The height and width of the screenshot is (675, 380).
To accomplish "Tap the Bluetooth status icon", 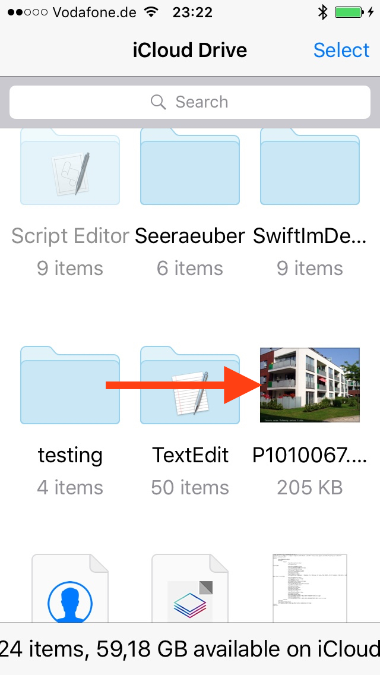I will [322, 12].
